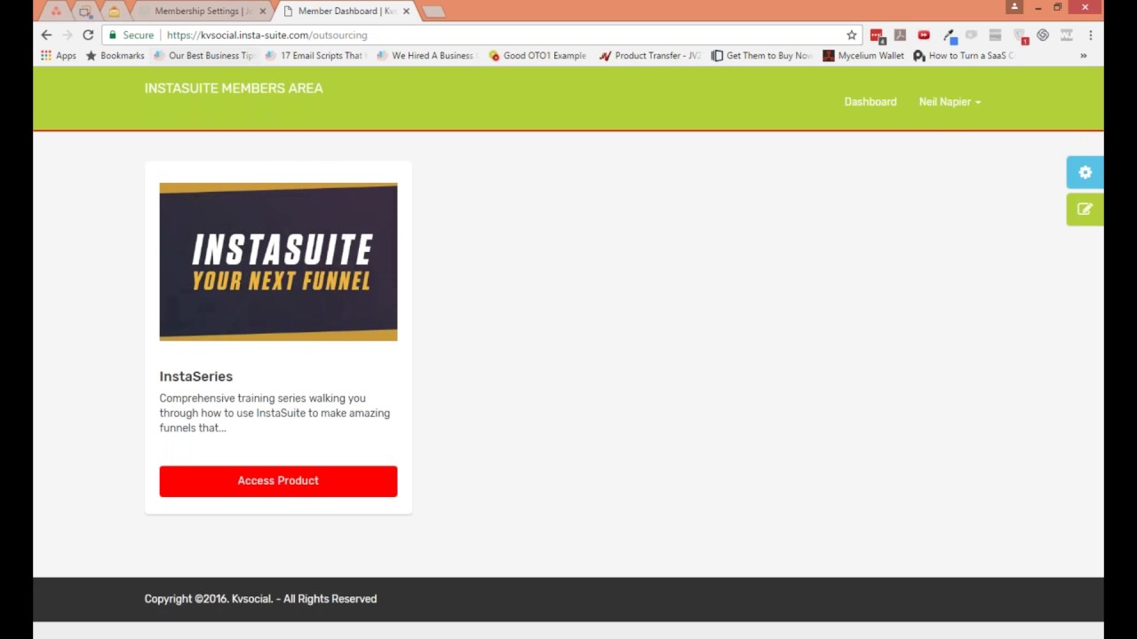Open the Bookmarks folder in bookmarks bar

pos(115,55)
